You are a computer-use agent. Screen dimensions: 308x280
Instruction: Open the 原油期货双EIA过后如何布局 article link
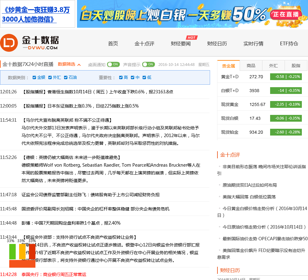(249, 185)
